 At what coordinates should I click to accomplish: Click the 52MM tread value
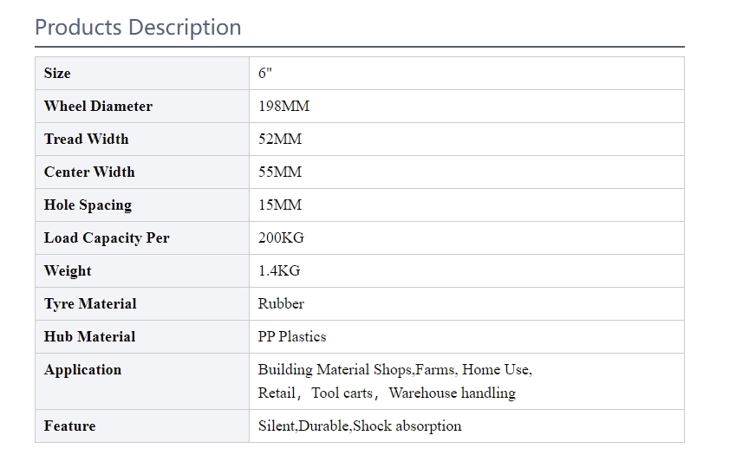point(280,139)
